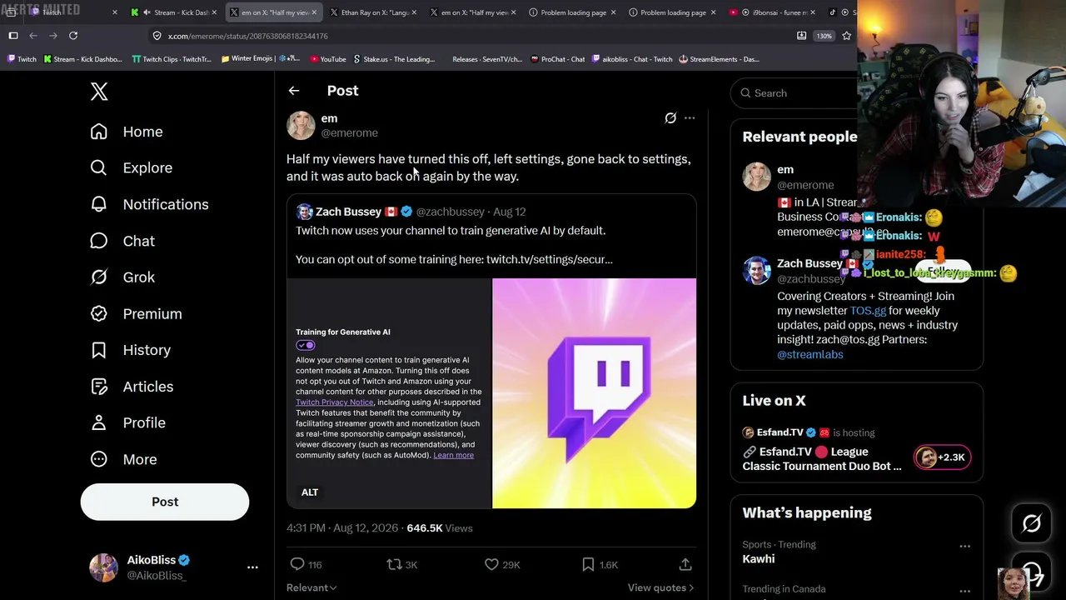Open the Twitch logo image in quoted post
1066x600 pixels.
coord(594,393)
